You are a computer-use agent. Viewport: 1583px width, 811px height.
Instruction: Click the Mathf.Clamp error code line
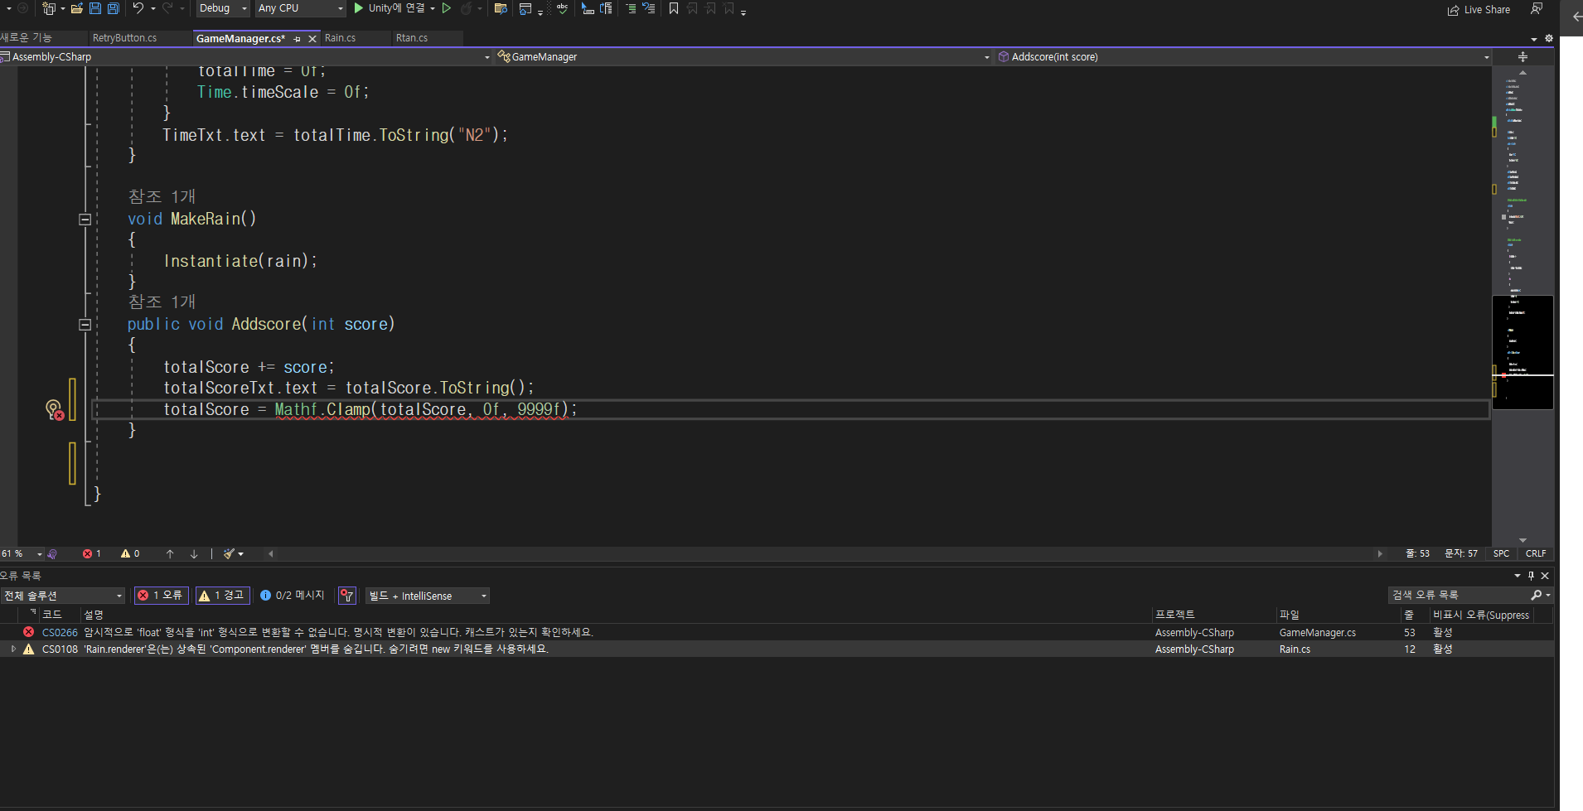coord(370,409)
